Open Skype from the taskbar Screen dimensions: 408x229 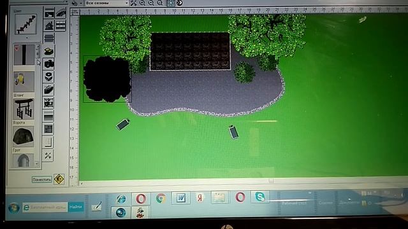259,197
